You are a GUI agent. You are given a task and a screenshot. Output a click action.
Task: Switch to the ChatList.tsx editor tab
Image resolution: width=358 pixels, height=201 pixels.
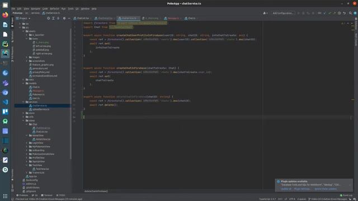(83, 18)
